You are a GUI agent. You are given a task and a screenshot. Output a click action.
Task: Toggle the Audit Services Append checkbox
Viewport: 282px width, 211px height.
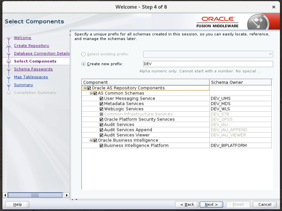(101, 130)
